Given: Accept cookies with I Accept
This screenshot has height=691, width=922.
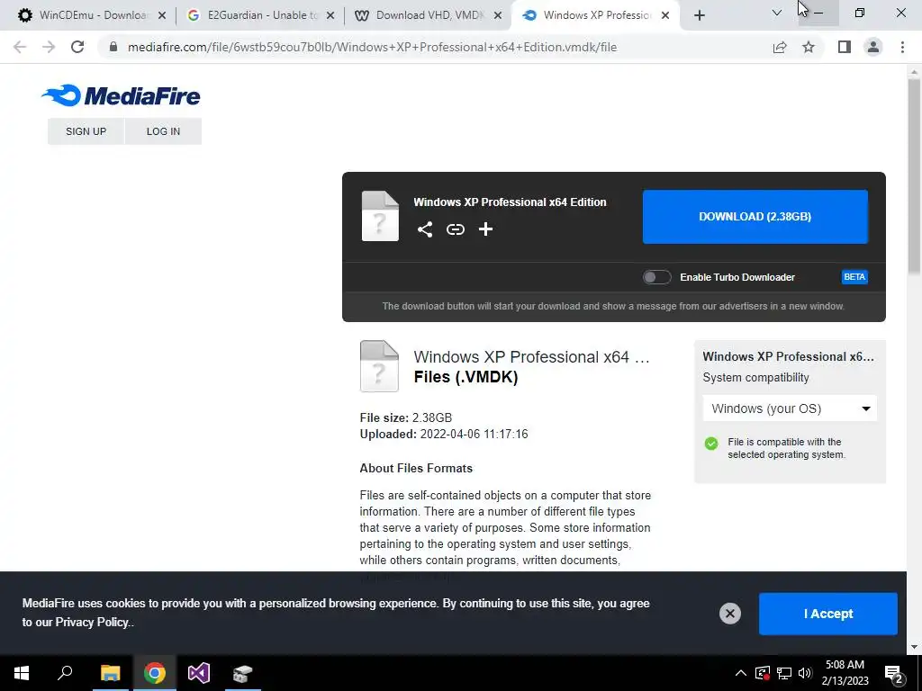Looking at the screenshot, I should click(x=828, y=614).
